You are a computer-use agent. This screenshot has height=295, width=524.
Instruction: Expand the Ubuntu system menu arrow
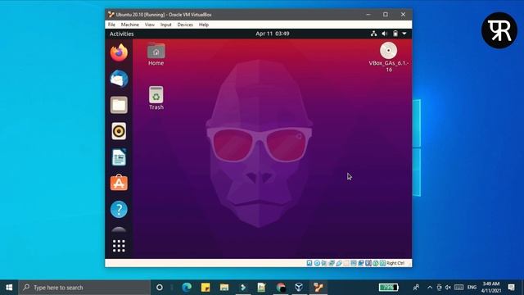(404, 34)
